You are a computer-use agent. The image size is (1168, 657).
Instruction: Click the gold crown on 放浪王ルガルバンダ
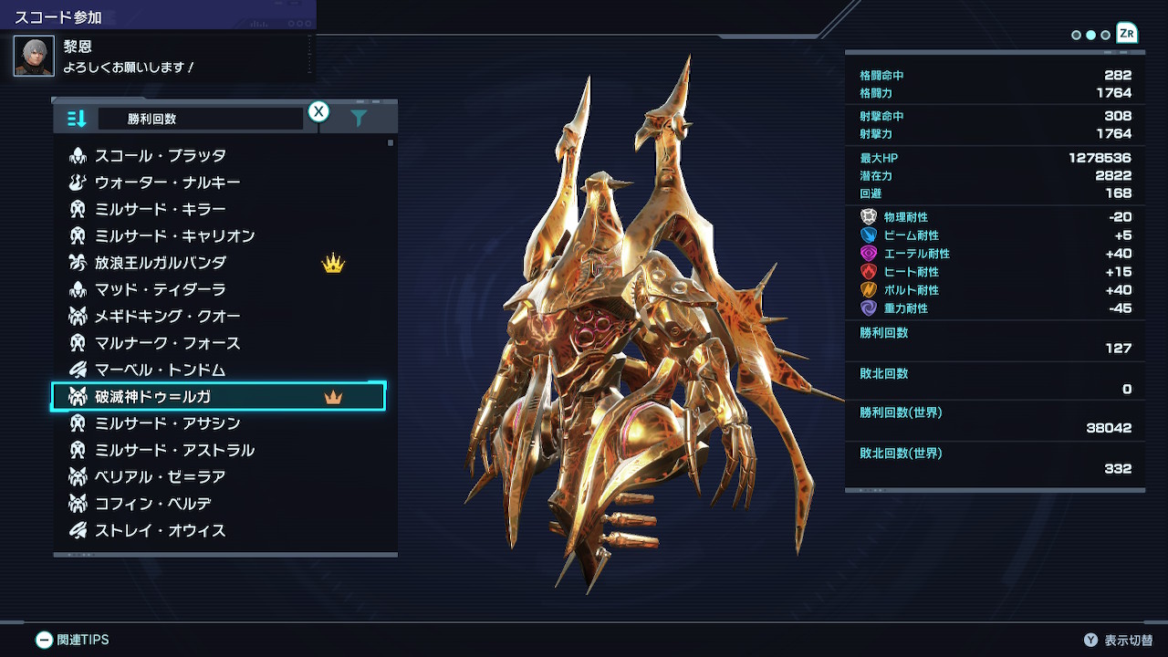point(333,264)
